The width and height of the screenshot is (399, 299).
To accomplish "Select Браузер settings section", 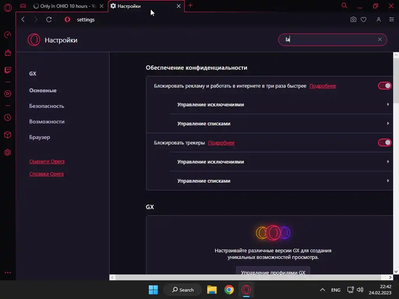I will coord(39,137).
